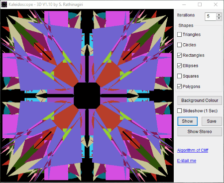Click into the Iterations value field

tap(211, 16)
